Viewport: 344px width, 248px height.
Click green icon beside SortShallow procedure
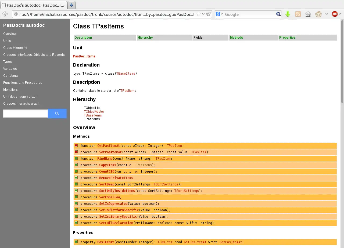pyautogui.click(x=76, y=197)
